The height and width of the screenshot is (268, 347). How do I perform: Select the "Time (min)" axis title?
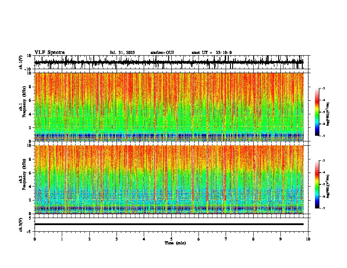[x=175, y=243]
